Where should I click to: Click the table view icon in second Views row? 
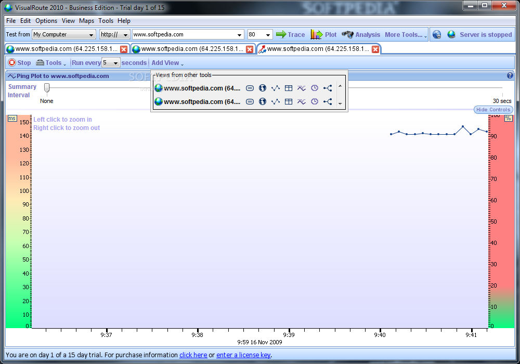click(x=289, y=102)
